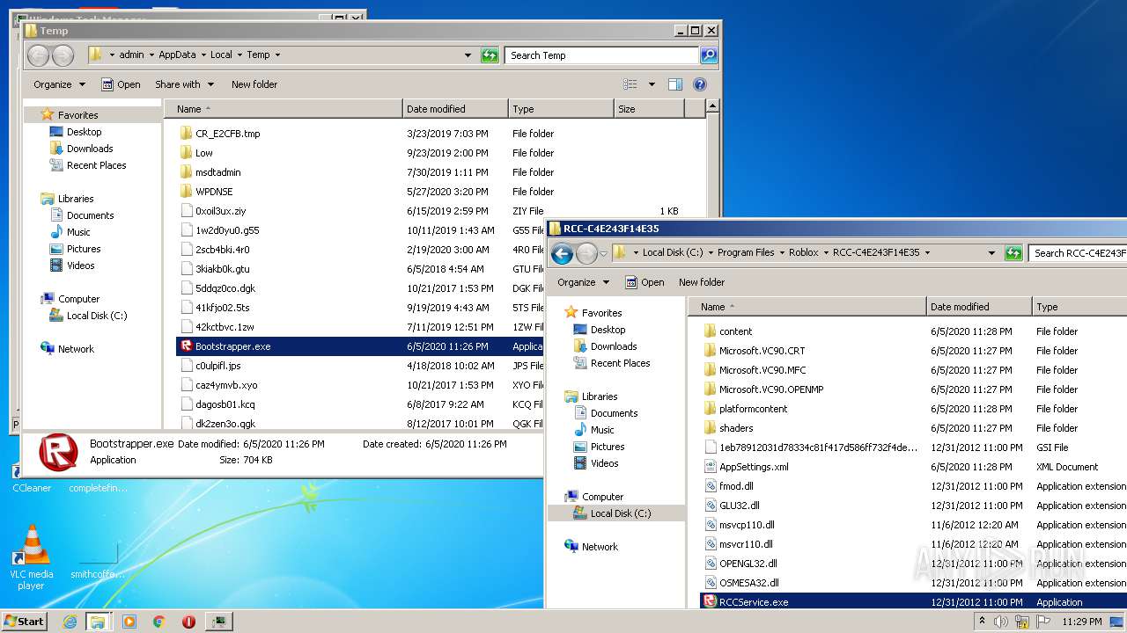This screenshot has height=633, width=1127.
Task: Select the 0xoil3ux.ziy file in Temp
Action: tap(220, 211)
